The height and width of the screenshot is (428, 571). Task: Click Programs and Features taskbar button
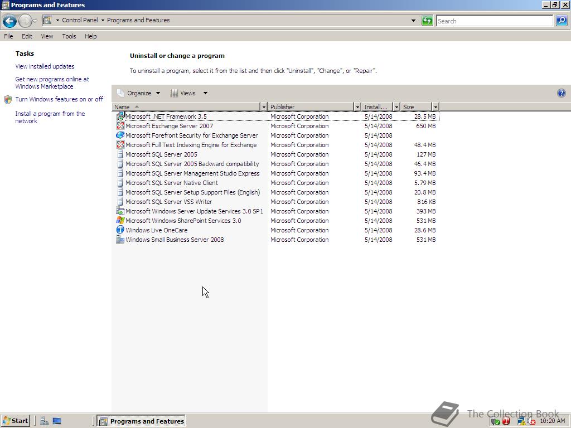coord(142,421)
